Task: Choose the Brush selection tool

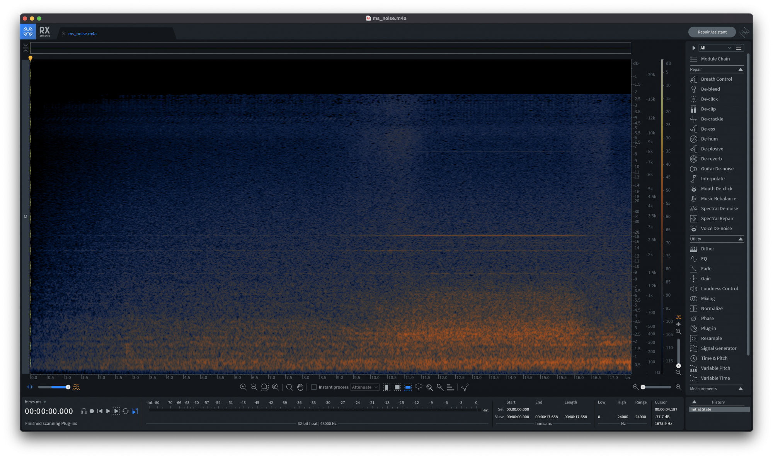Action: [x=429, y=387]
